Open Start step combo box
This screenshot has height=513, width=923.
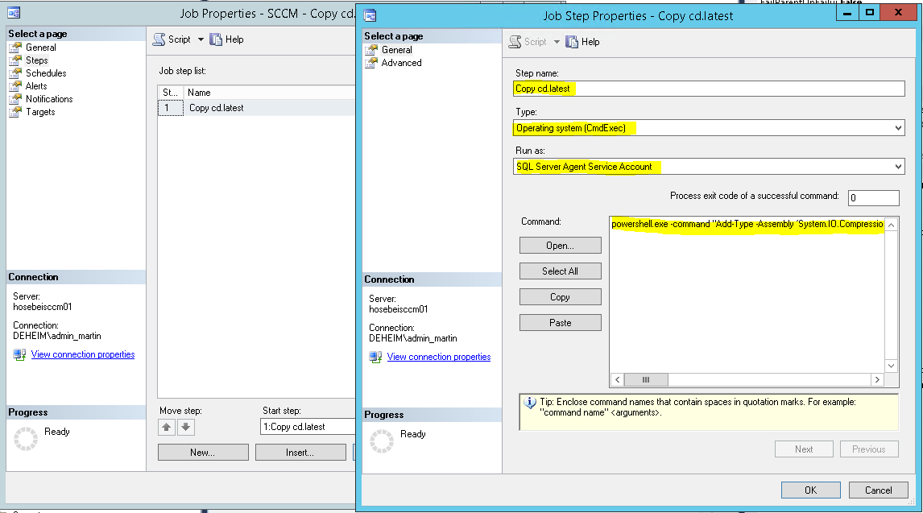click(308, 427)
